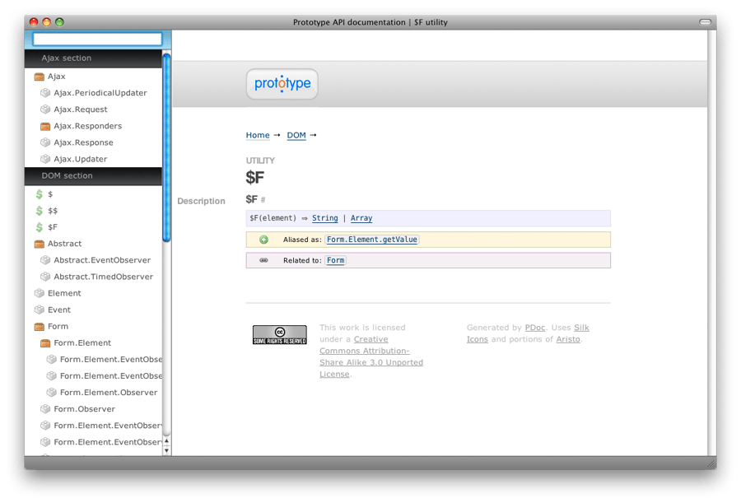This screenshot has height=503, width=741.
Task: Click the sidebar scroll down arrow
Action: tap(166, 450)
